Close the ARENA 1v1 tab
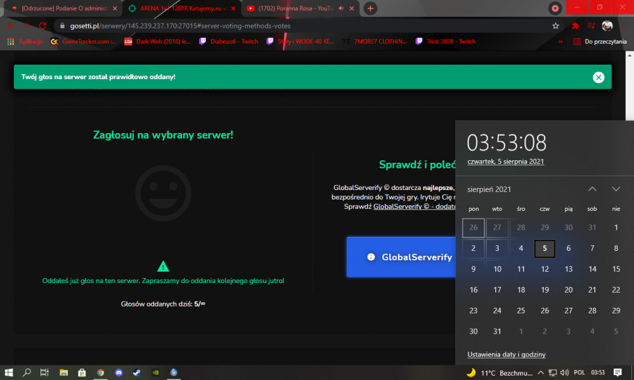The height and width of the screenshot is (380, 634). [233, 8]
